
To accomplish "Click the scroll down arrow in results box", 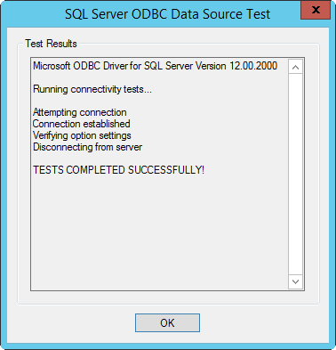I will 295,281.
